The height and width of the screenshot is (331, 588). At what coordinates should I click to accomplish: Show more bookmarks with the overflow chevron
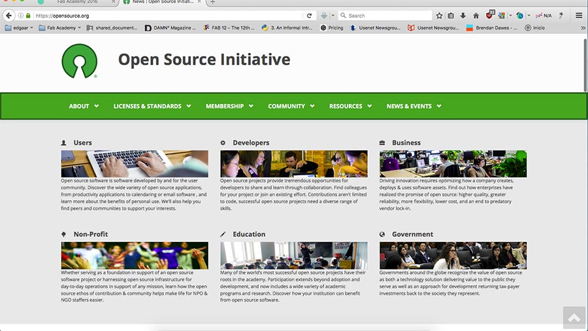point(583,28)
